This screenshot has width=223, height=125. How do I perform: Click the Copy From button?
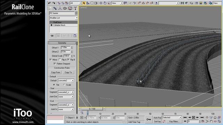[55, 72]
